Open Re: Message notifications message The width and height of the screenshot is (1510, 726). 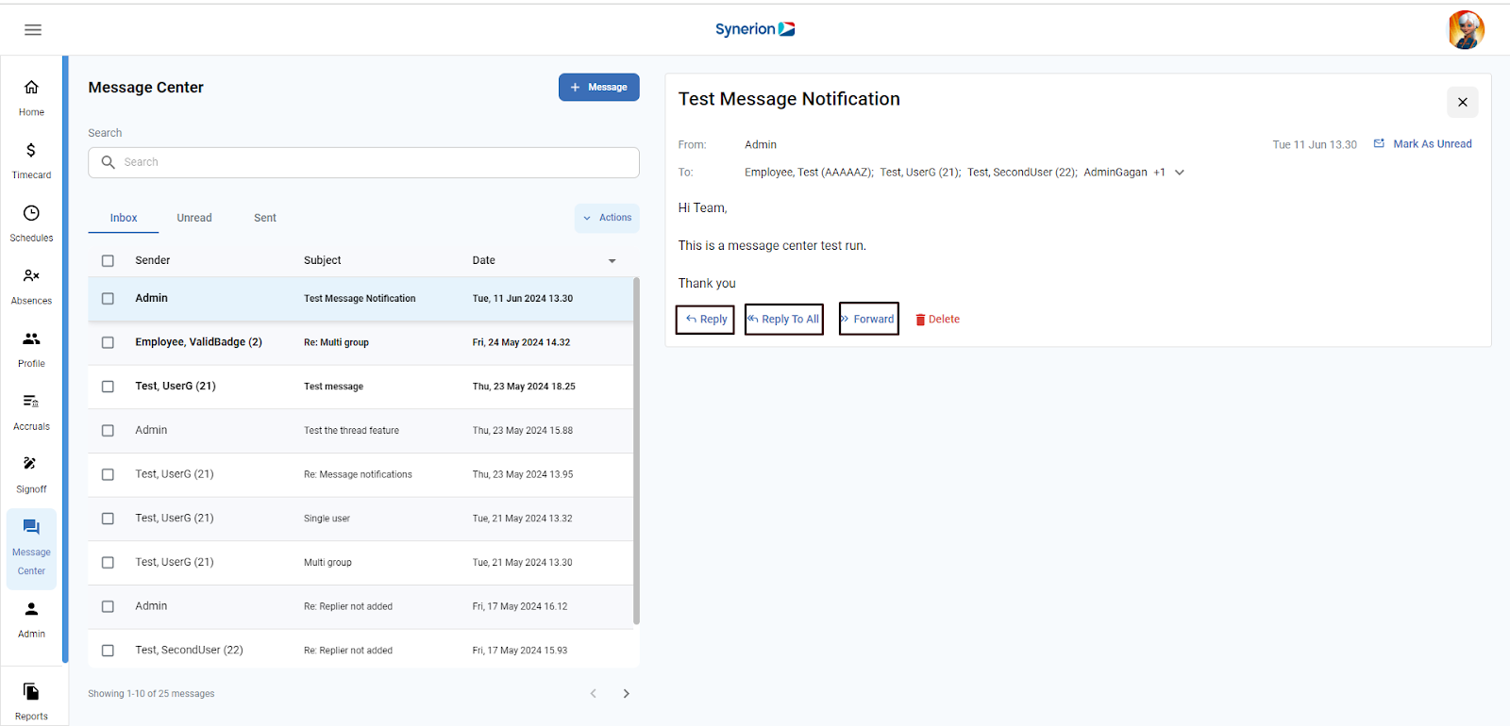pos(361,474)
